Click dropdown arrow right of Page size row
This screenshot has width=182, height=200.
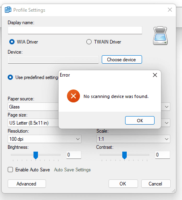[x=167, y=123]
